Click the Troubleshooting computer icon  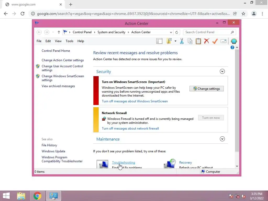click(102, 164)
